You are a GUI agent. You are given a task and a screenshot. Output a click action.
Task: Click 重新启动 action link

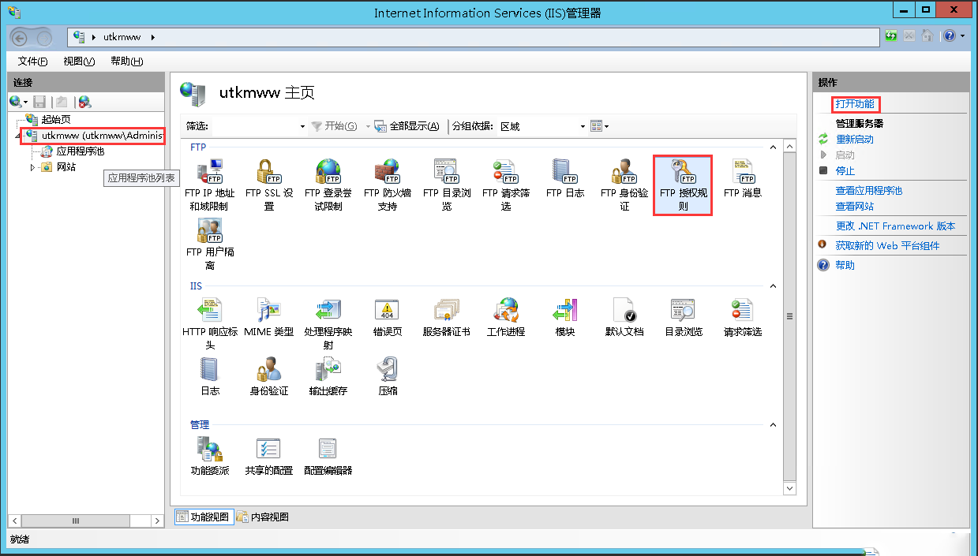point(855,140)
